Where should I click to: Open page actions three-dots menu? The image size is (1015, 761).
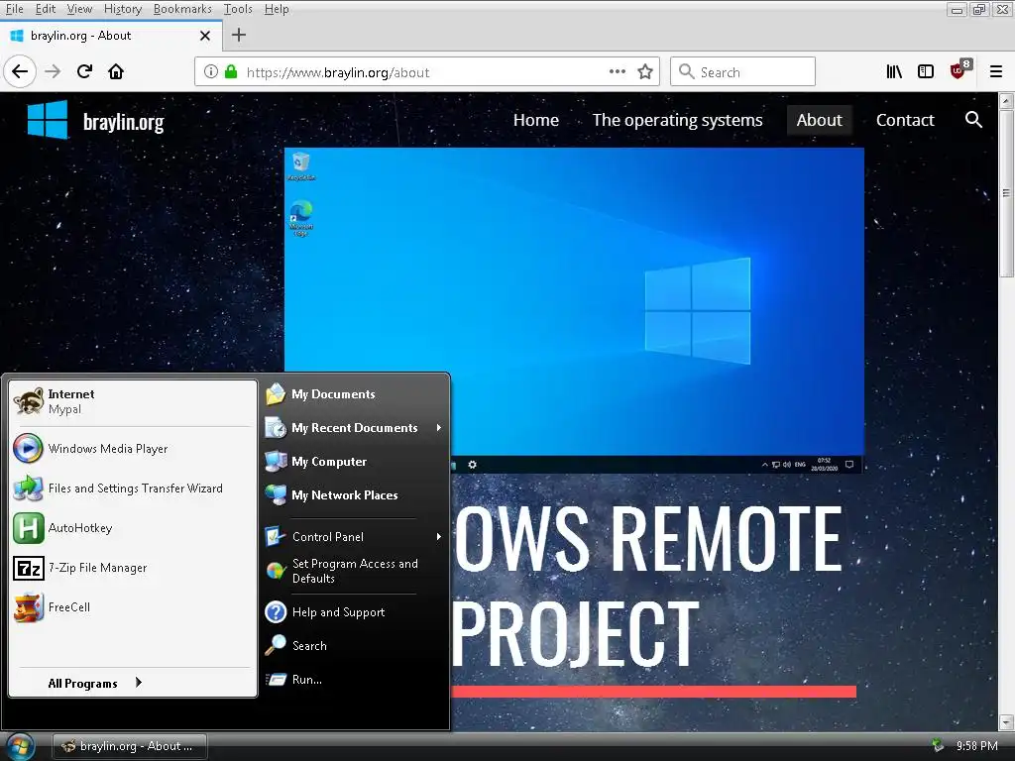(617, 71)
